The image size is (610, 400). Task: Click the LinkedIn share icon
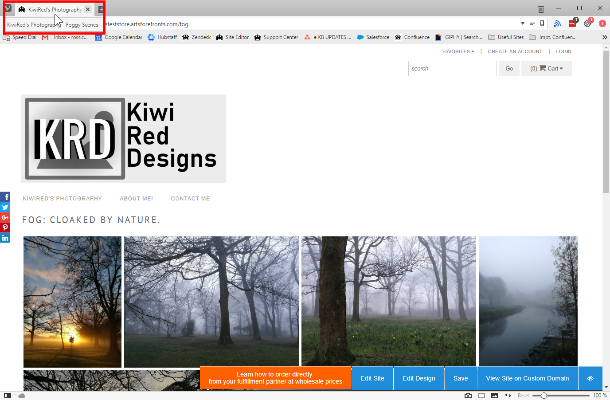point(5,238)
